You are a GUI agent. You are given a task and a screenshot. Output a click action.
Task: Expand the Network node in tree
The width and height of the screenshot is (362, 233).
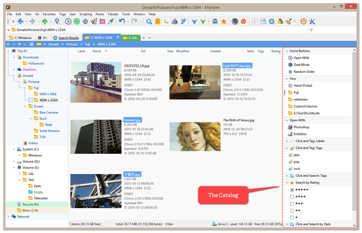[8, 217]
